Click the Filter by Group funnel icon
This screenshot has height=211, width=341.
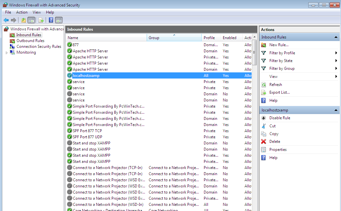coord(264,69)
